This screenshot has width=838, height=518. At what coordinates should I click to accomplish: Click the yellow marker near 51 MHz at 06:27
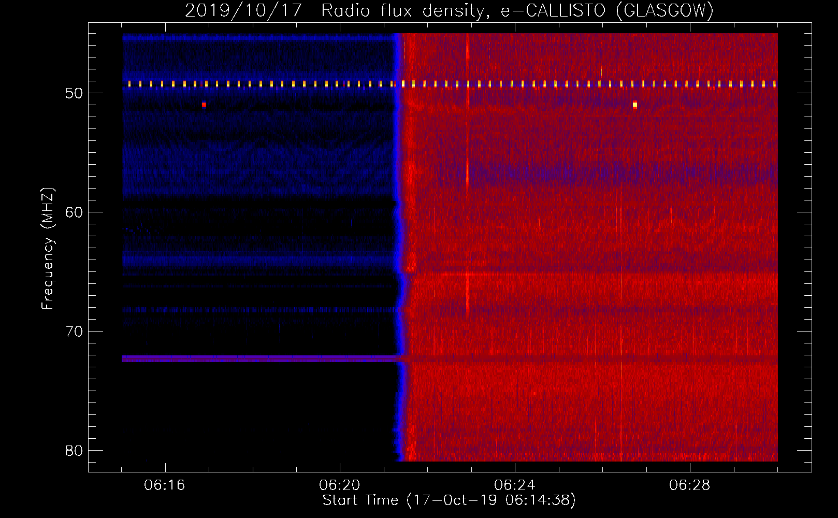(635, 105)
